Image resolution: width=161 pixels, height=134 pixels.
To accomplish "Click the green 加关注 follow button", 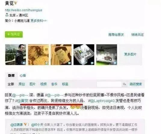I will pyautogui.click(x=14, y=34).
